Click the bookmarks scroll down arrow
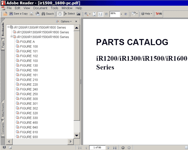Viewport: 188px width, 150px height. 77,136
